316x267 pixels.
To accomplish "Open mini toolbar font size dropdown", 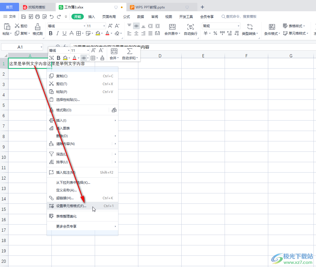I will tap(88, 50).
